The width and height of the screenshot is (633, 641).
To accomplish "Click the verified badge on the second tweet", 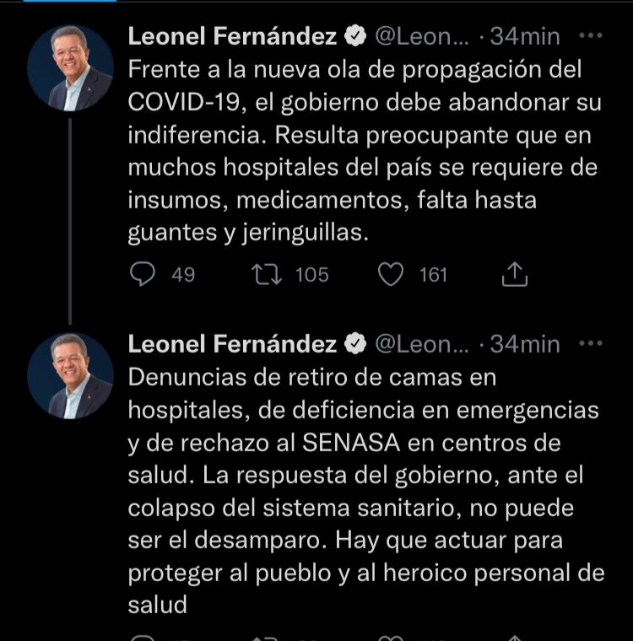I will pyautogui.click(x=355, y=344).
